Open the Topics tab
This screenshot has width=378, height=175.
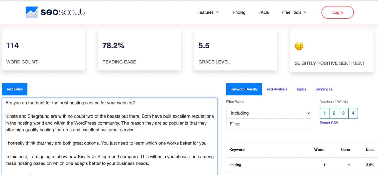tap(301, 89)
